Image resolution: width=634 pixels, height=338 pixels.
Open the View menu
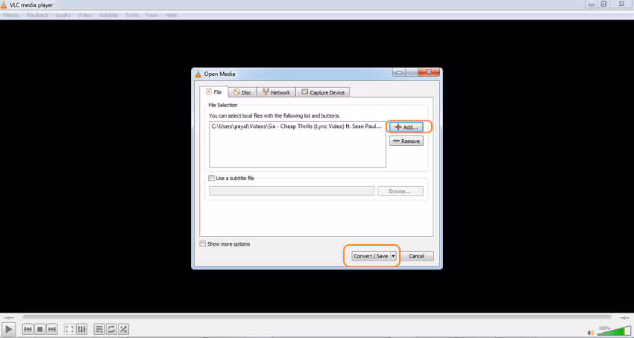tap(151, 16)
